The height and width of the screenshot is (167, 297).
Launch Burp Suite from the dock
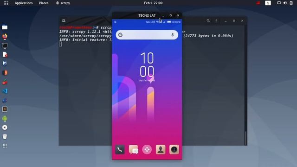click(x=5, y=73)
